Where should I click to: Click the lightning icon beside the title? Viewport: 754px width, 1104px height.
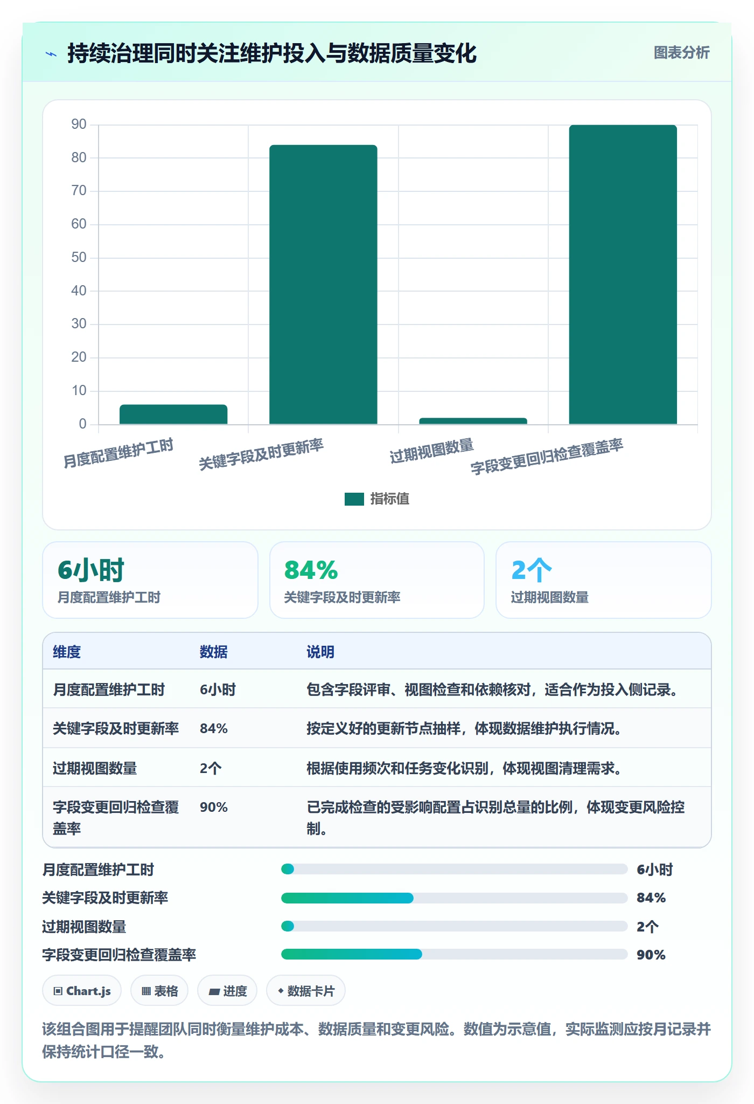[x=51, y=54]
